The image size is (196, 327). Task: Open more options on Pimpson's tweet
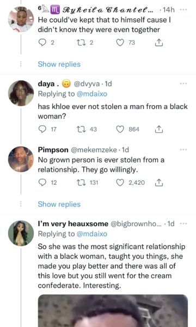tap(183, 149)
